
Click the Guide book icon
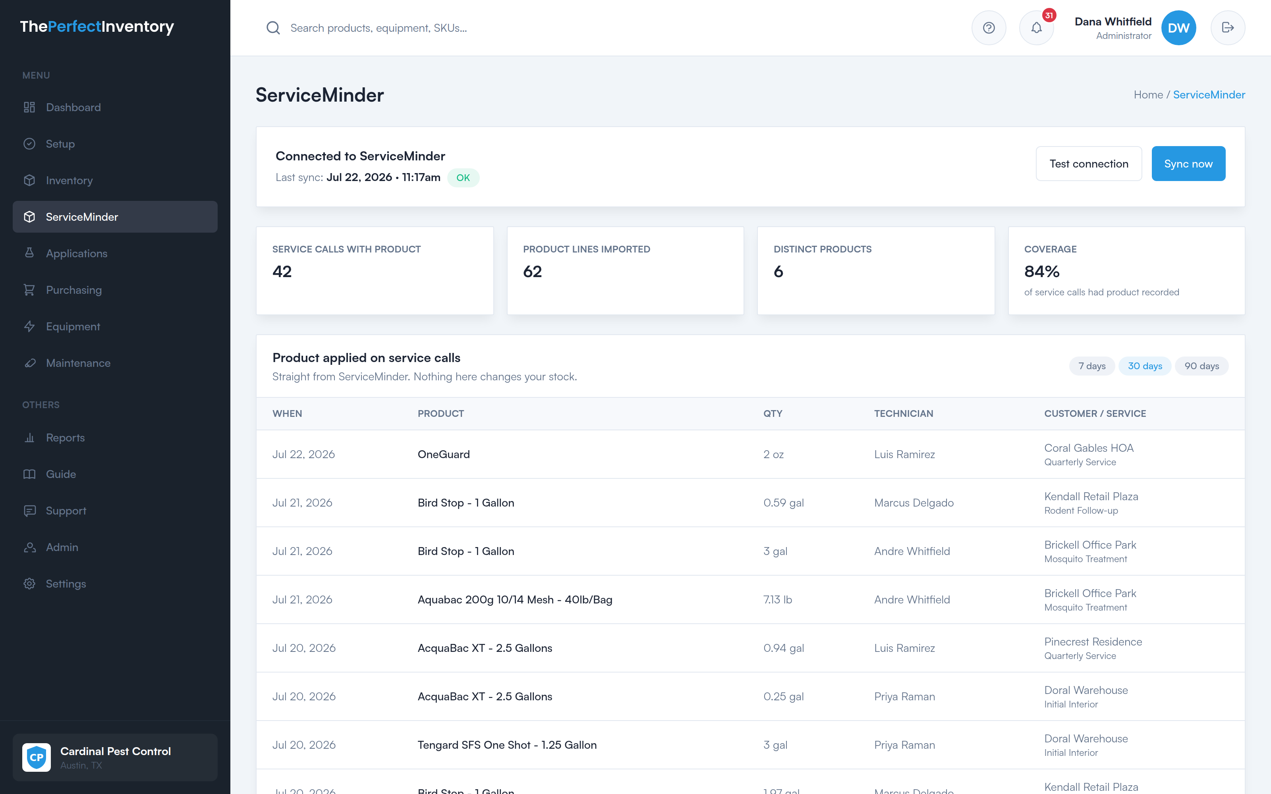tap(29, 474)
